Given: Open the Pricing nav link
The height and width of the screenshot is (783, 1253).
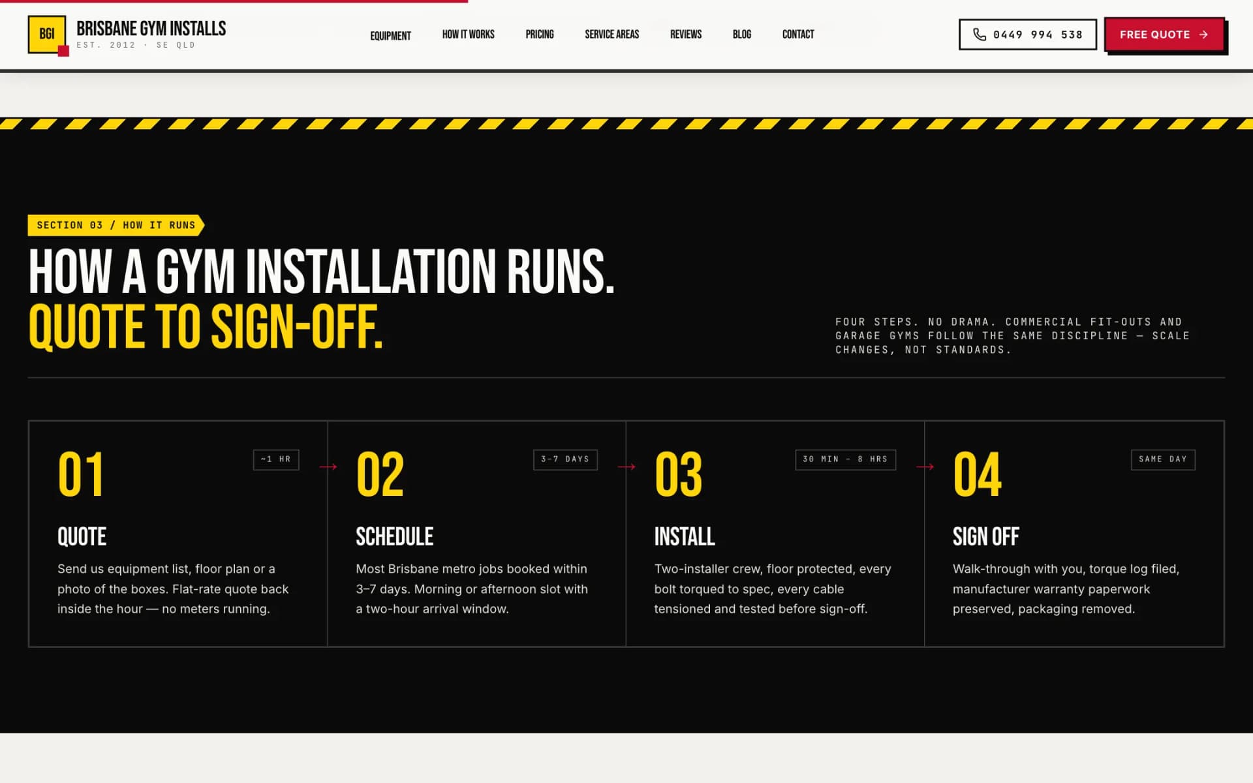Looking at the screenshot, I should tap(540, 35).
